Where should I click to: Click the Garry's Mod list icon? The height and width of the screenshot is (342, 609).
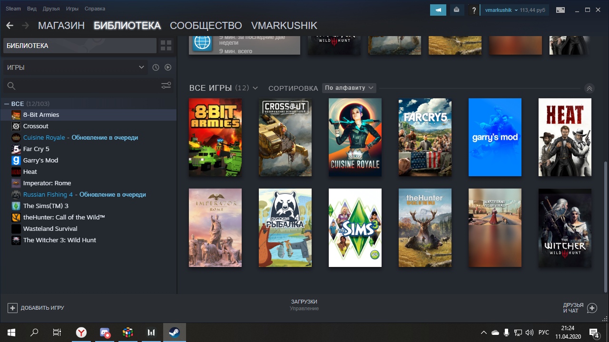pos(16,160)
